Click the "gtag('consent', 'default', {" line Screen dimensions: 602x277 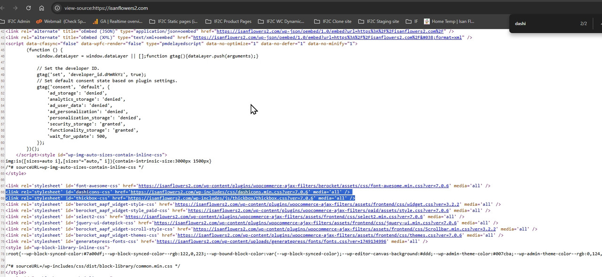point(73,87)
